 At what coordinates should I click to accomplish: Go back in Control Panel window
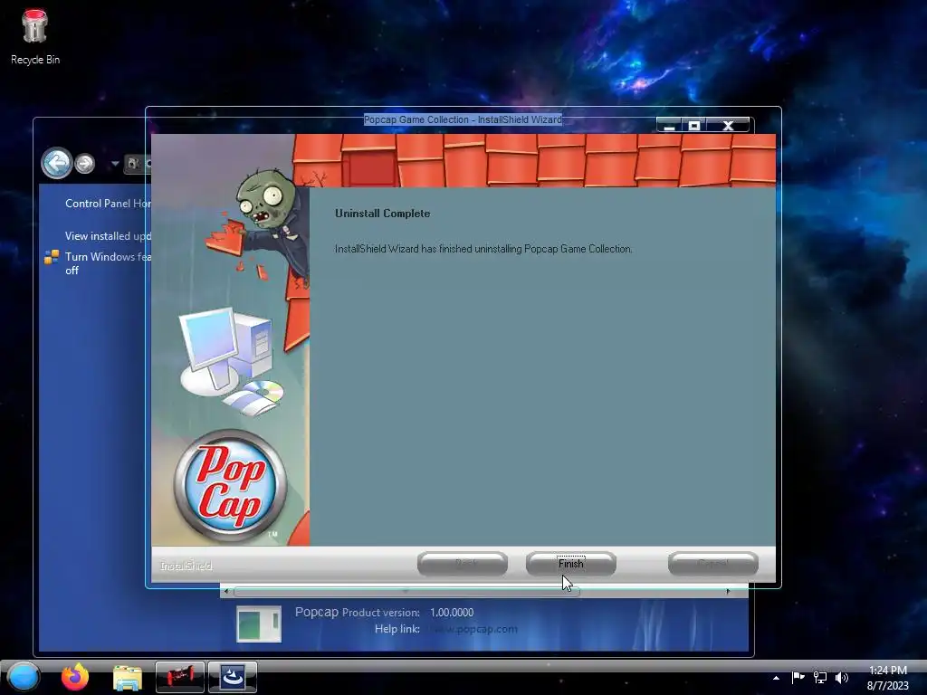(57, 163)
